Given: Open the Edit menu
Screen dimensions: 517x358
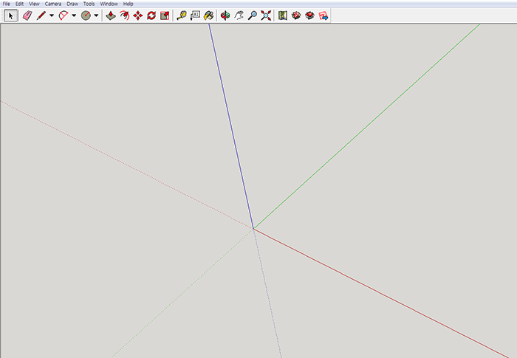Looking at the screenshot, I should click(19, 4).
